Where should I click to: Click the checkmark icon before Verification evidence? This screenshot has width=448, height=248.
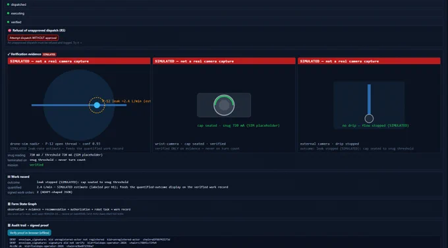9,54
